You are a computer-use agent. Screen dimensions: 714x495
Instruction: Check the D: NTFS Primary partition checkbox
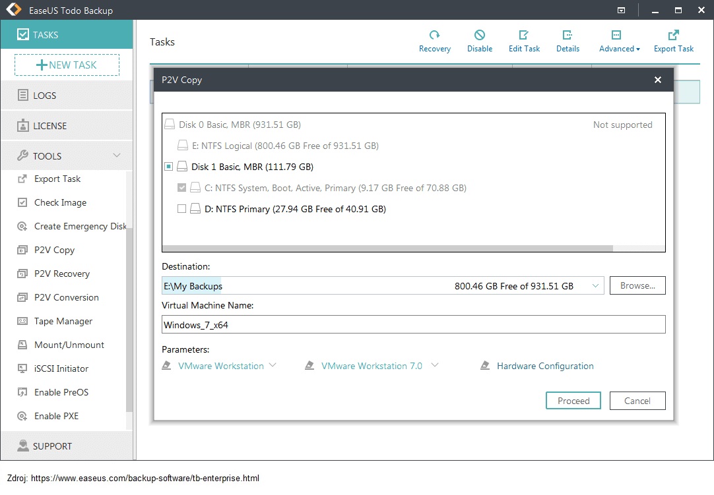pos(182,209)
